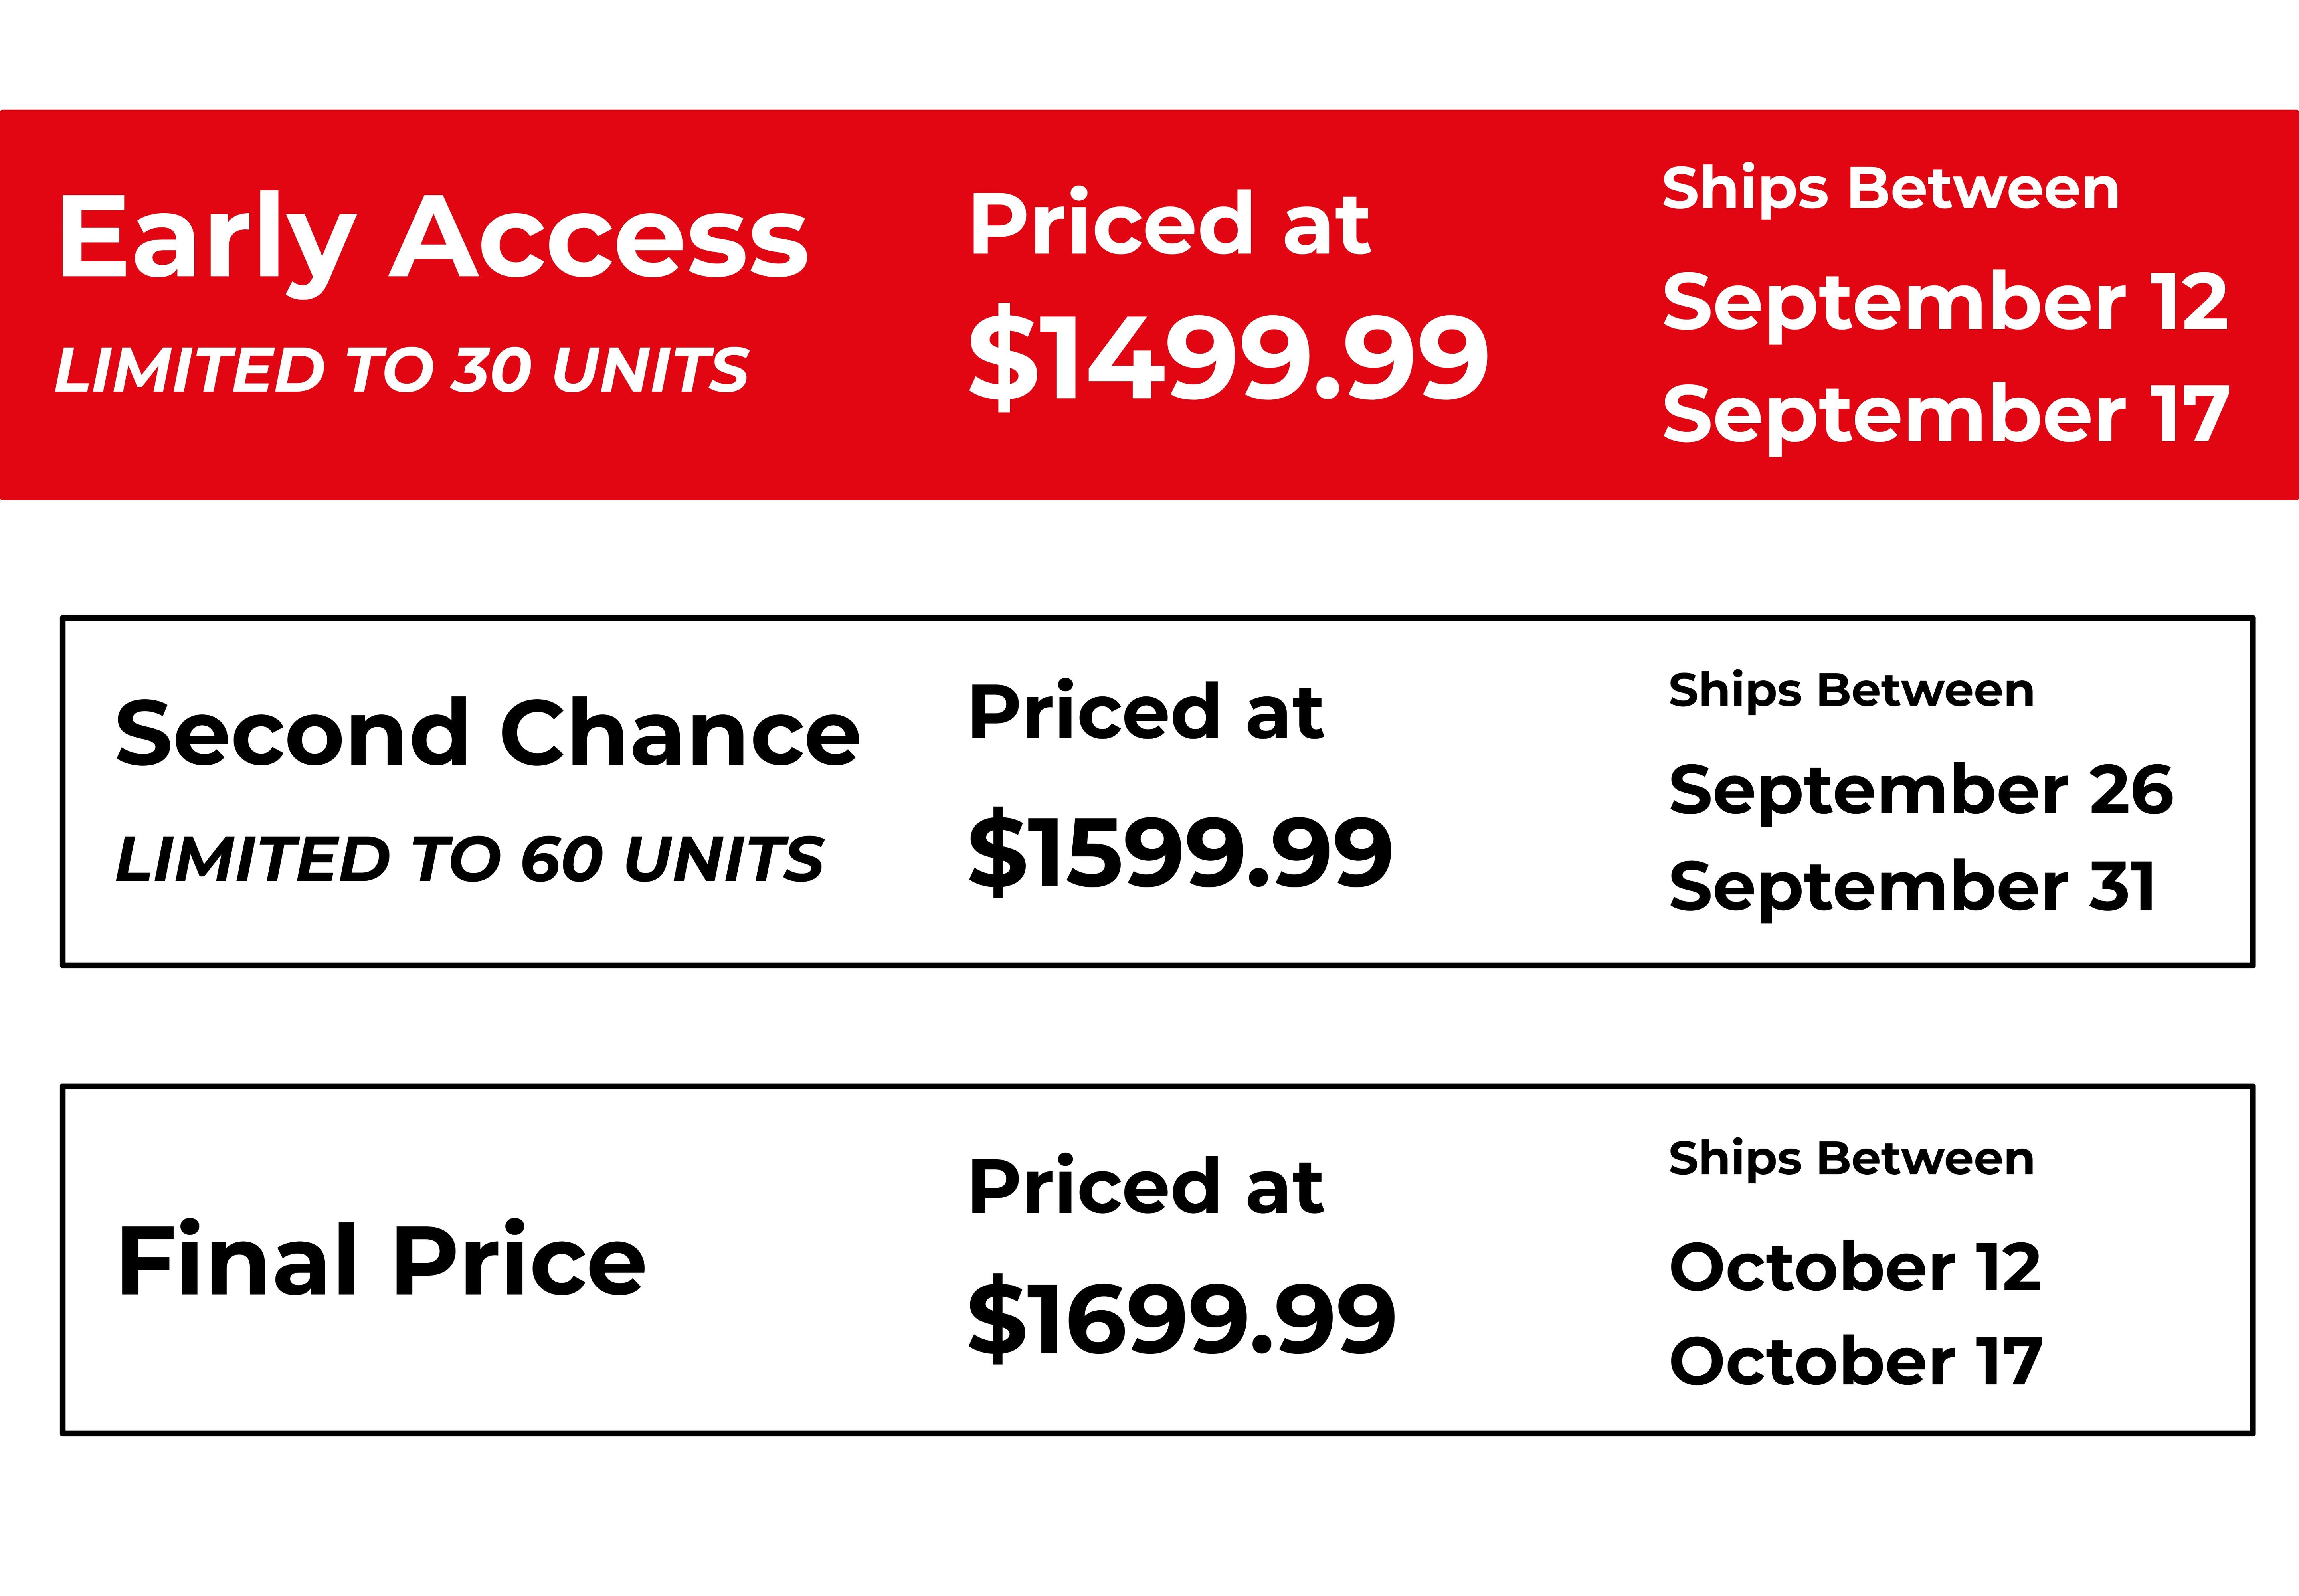Choose the Final Price tier title
2299x1596 pixels.
pos(381,1261)
